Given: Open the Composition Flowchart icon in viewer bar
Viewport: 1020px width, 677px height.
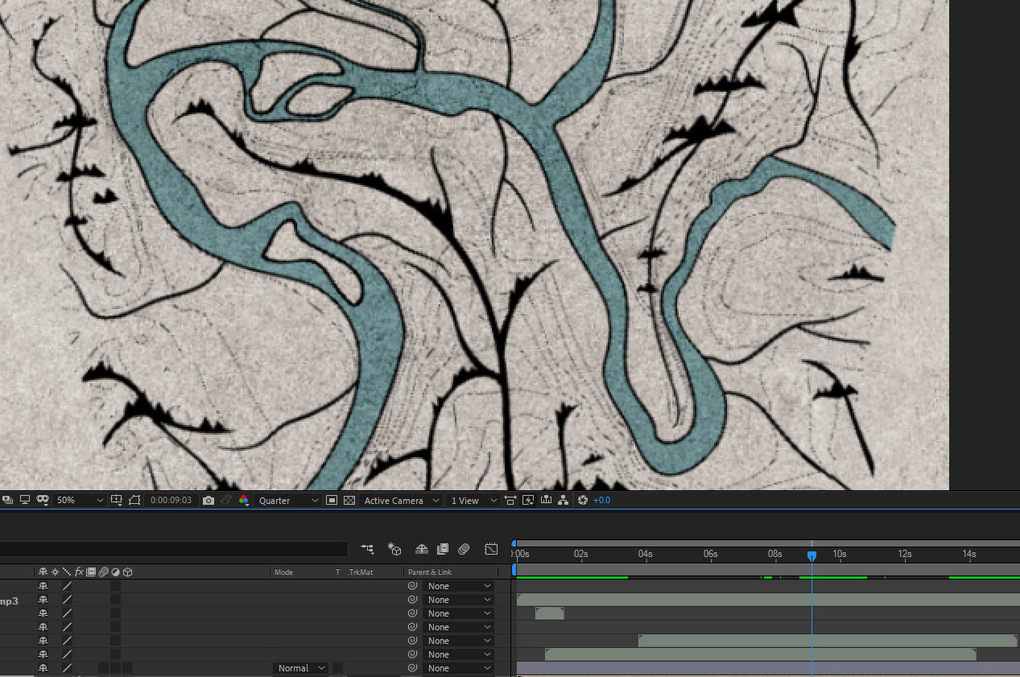Looking at the screenshot, I should coord(564,500).
